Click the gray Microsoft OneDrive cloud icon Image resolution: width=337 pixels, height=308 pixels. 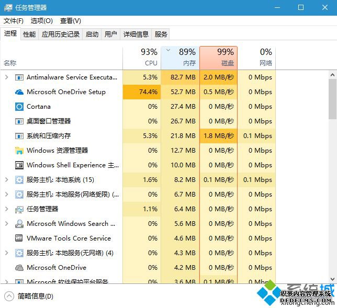point(19,268)
